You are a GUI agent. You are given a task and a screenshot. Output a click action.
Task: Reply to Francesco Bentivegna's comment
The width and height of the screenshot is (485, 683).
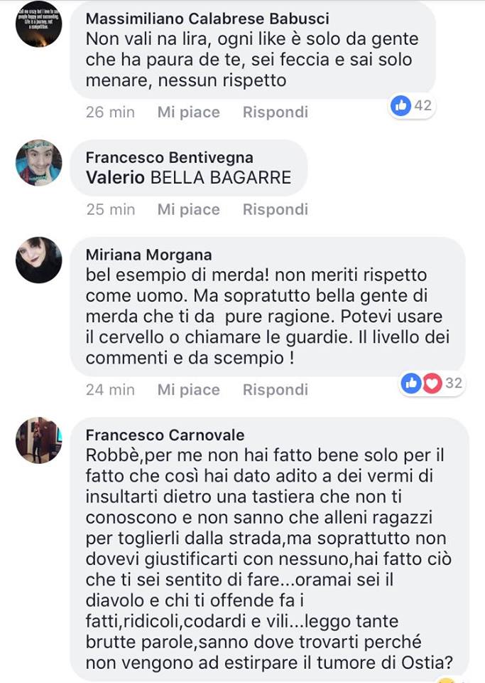(x=276, y=209)
